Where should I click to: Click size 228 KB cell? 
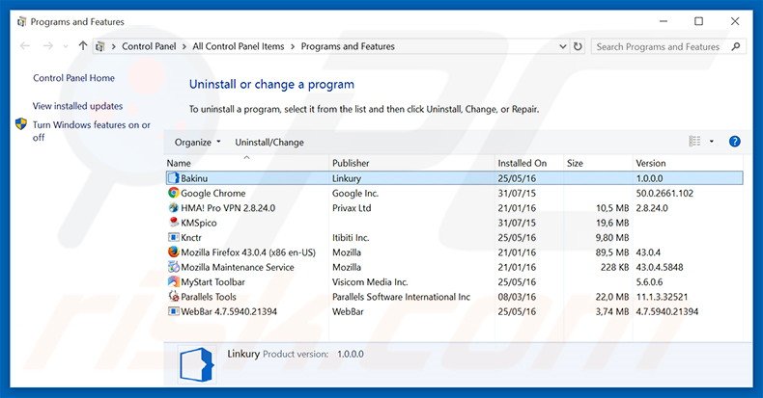(x=614, y=267)
